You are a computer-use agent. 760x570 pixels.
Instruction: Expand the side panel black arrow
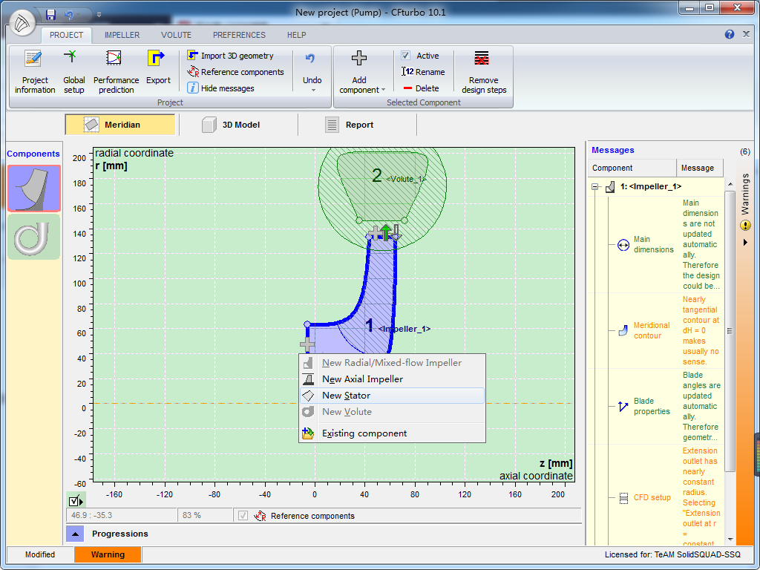pyautogui.click(x=745, y=243)
